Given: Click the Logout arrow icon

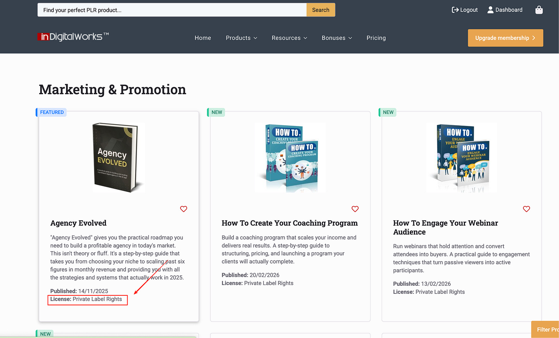Looking at the screenshot, I should tap(455, 10).
